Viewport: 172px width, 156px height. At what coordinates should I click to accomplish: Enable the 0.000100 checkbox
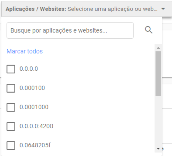point(11,88)
